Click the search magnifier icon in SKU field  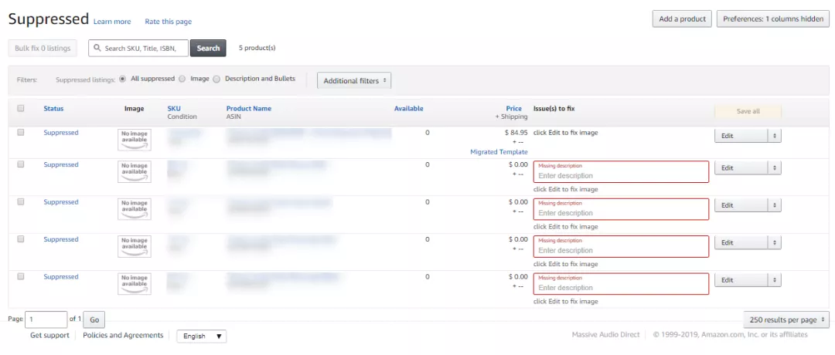[x=97, y=48]
